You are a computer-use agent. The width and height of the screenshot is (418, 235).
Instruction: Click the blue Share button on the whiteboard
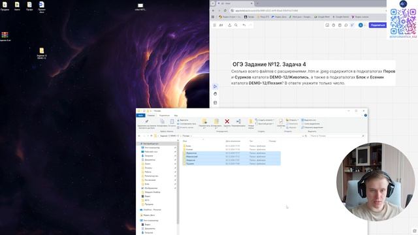point(378,25)
